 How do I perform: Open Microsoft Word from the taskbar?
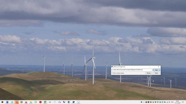[69, 102]
